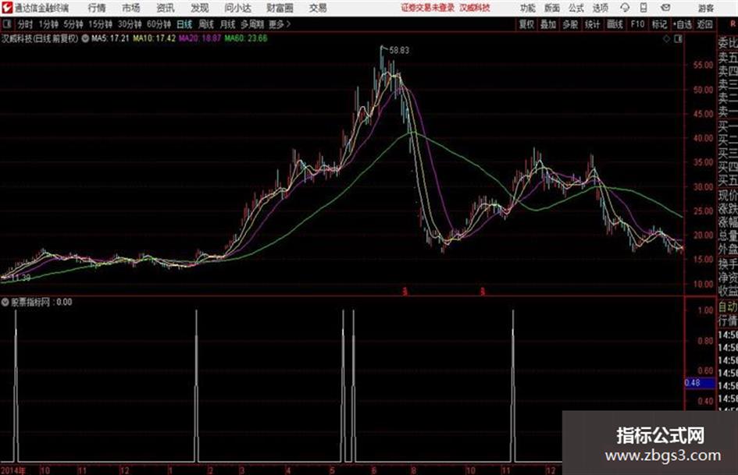Click the 2014年 date axis label

[12, 470]
